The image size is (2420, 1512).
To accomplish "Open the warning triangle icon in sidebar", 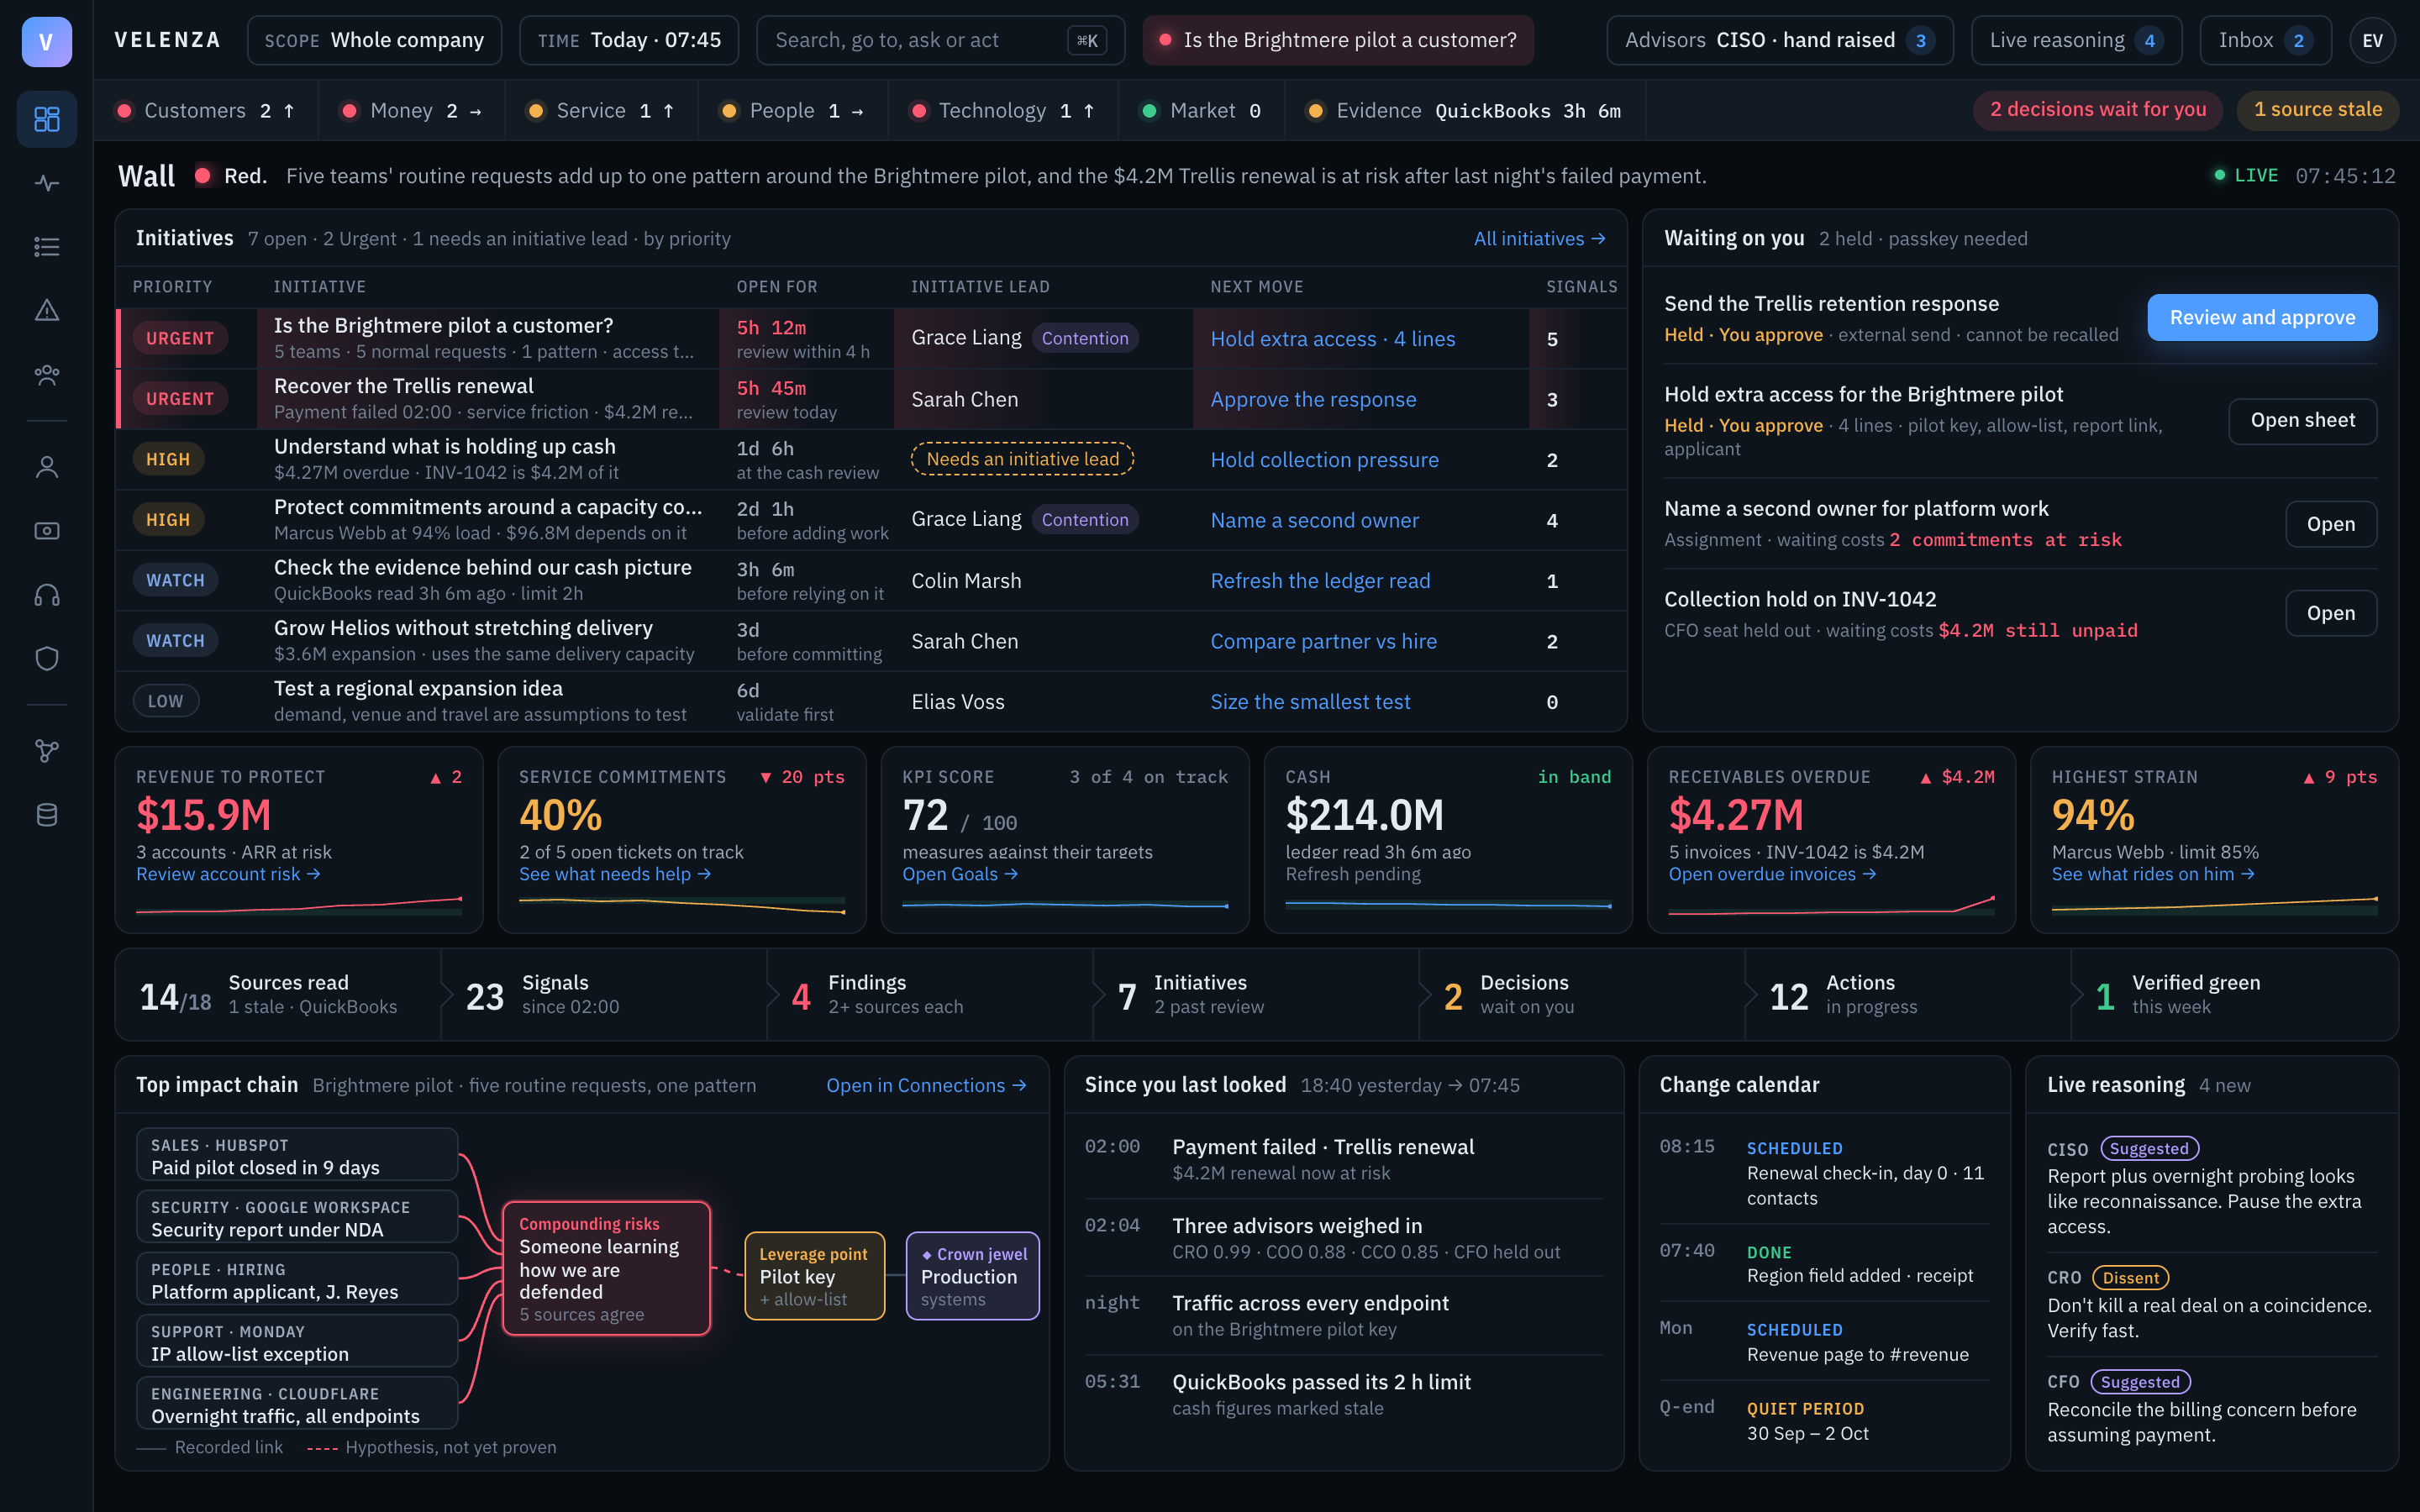I will (x=47, y=311).
